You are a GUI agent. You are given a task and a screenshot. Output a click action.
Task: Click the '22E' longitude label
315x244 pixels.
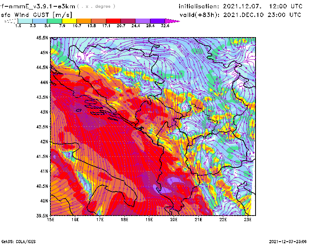[x=223, y=220]
